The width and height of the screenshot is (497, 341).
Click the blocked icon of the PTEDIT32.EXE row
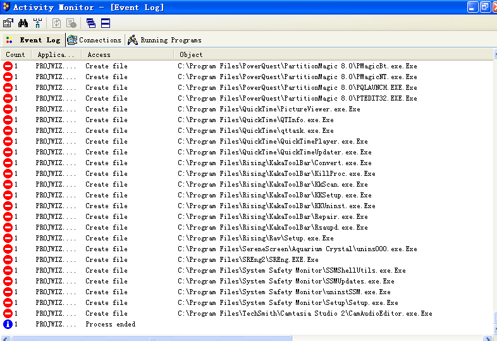tap(8, 98)
